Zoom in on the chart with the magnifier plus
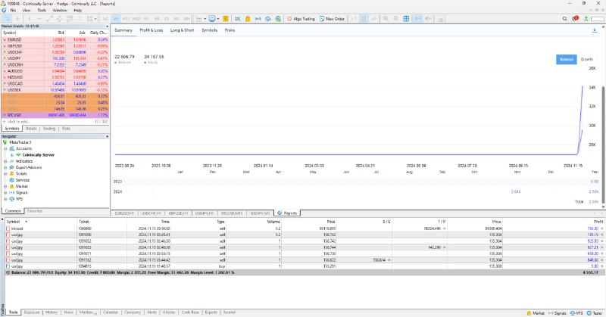 [386, 18]
